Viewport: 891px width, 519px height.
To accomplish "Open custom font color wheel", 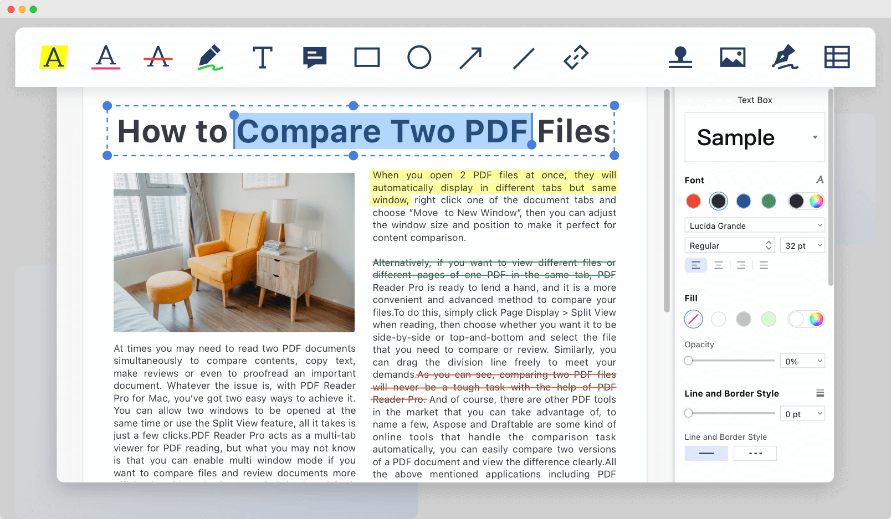I will coord(816,201).
